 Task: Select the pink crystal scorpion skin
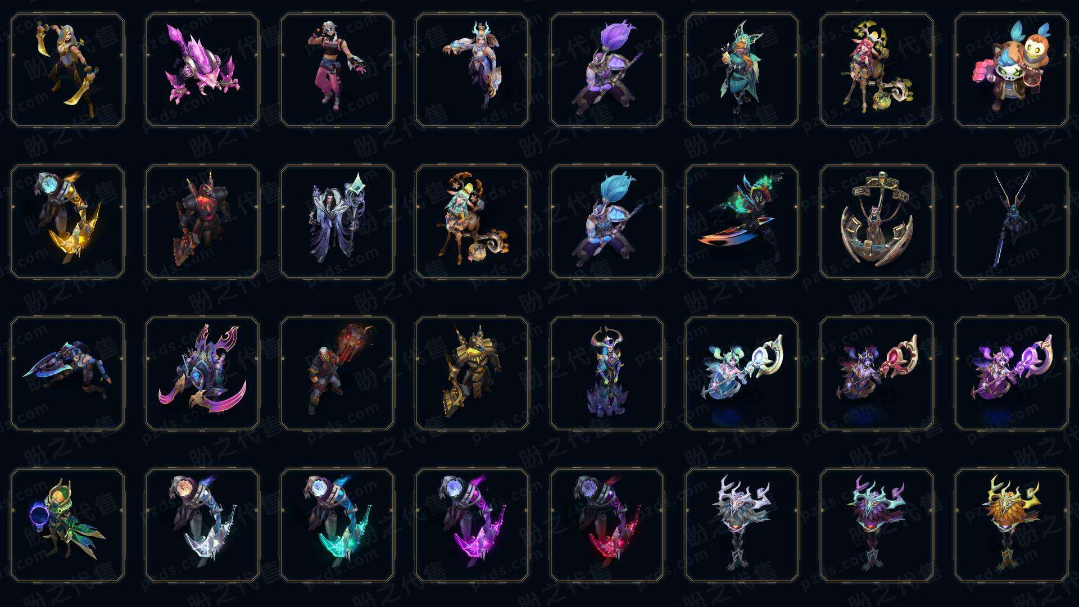coord(202,70)
